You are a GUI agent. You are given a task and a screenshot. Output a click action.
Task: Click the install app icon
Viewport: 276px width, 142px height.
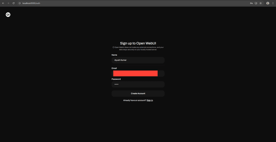click(x=256, y=3)
